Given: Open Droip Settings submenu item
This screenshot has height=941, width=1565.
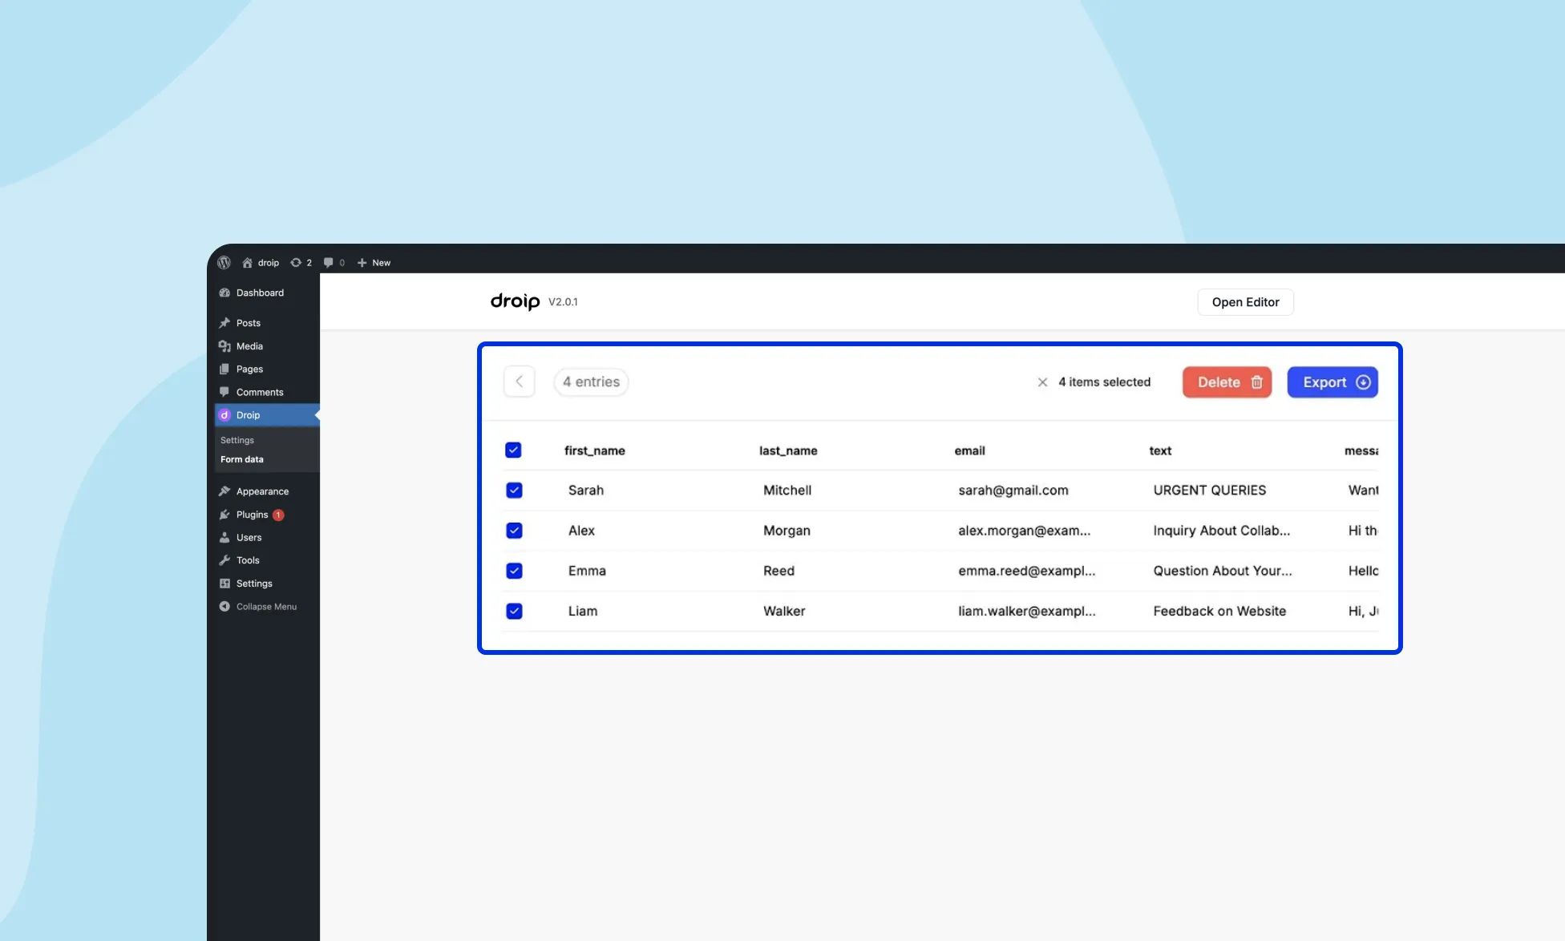Looking at the screenshot, I should [x=237, y=440].
